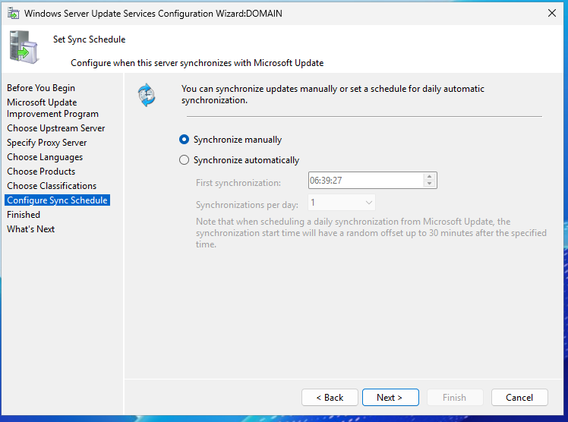Open Synchronizations per day dropdown
The width and height of the screenshot is (568, 422).
pos(342,203)
